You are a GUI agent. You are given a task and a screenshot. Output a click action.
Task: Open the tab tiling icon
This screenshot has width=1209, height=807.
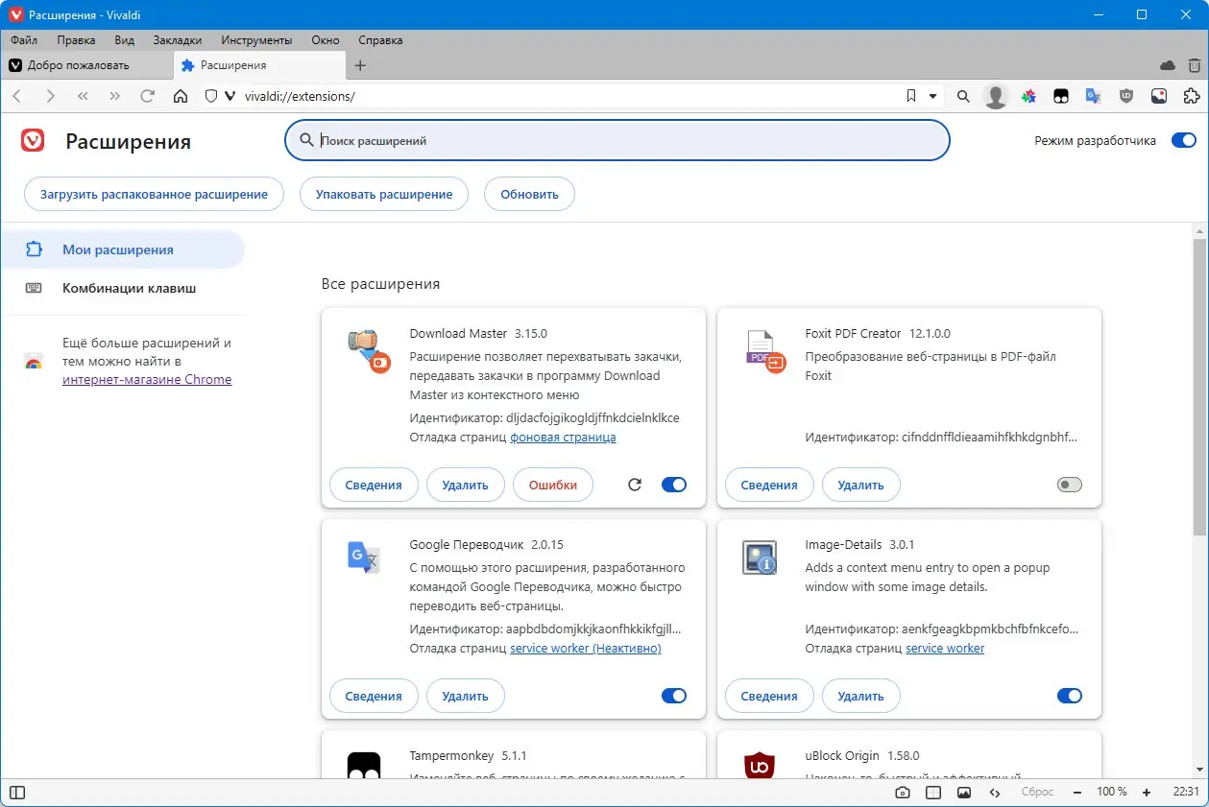933,793
